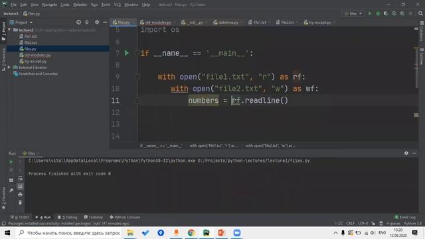Open the 4 spaces indent selector
Viewport: 425px width, 239px height.
pyautogui.click(x=393, y=223)
